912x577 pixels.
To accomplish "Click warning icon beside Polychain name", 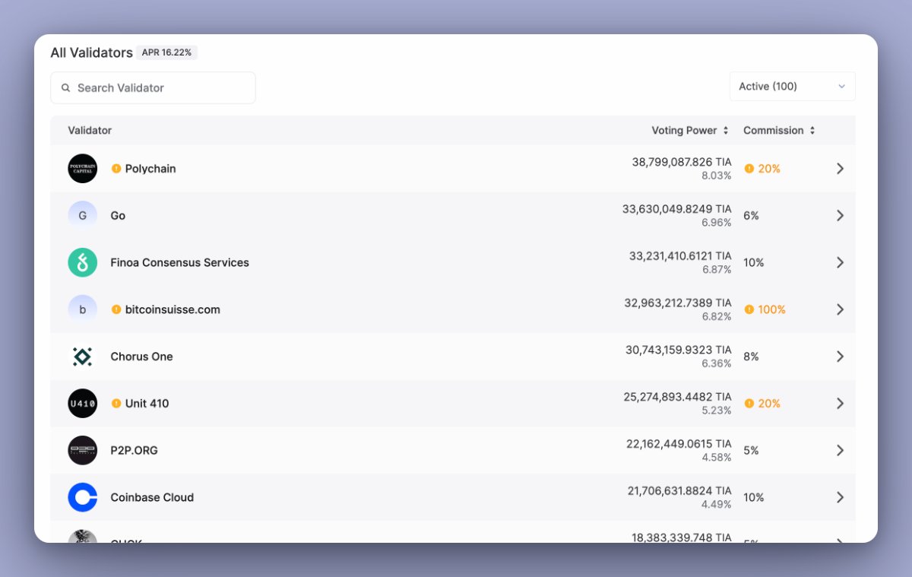I will click(116, 169).
